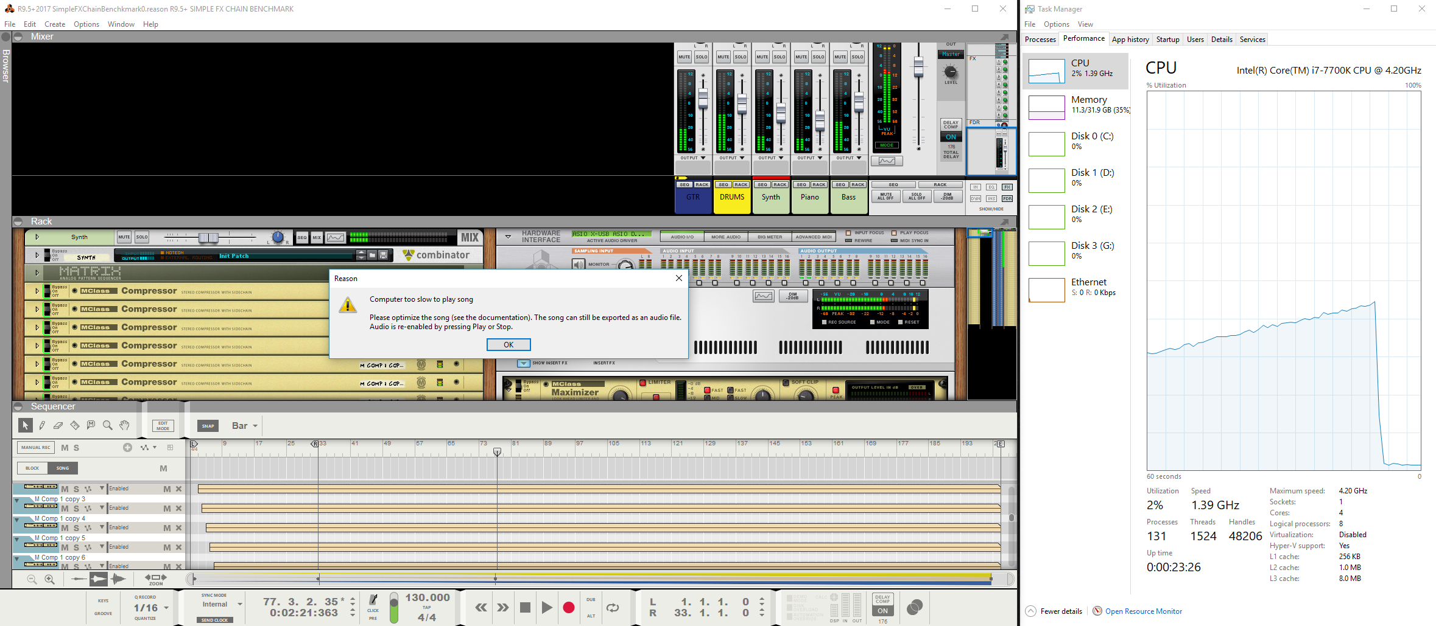The image size is (1436, 626).
Task: Expand the Matrix pattern sequencer device
Action: tap(37, 273)
